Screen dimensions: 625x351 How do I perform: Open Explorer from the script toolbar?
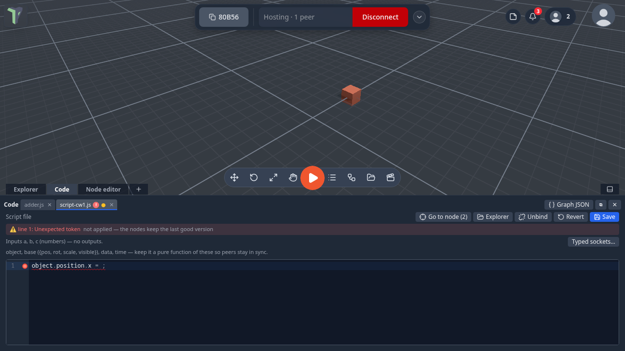tap(493, 217)
